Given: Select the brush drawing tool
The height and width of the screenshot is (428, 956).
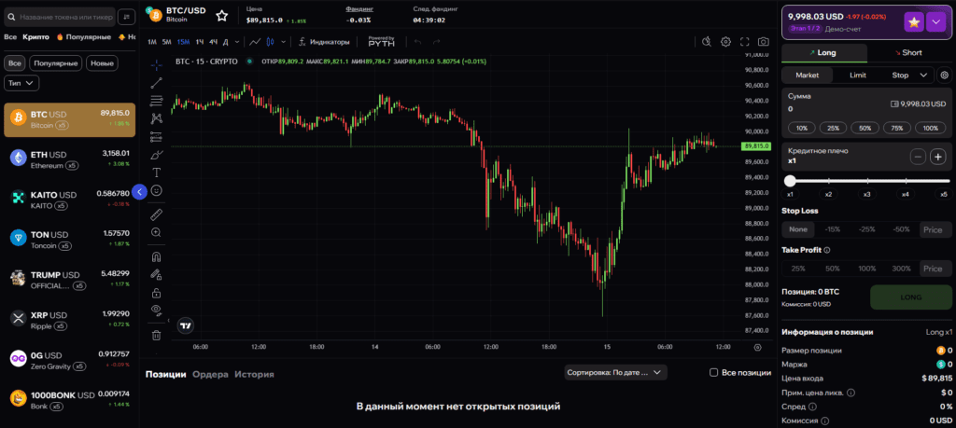Looking at the screenshot, I should click(x=157, y=155).
